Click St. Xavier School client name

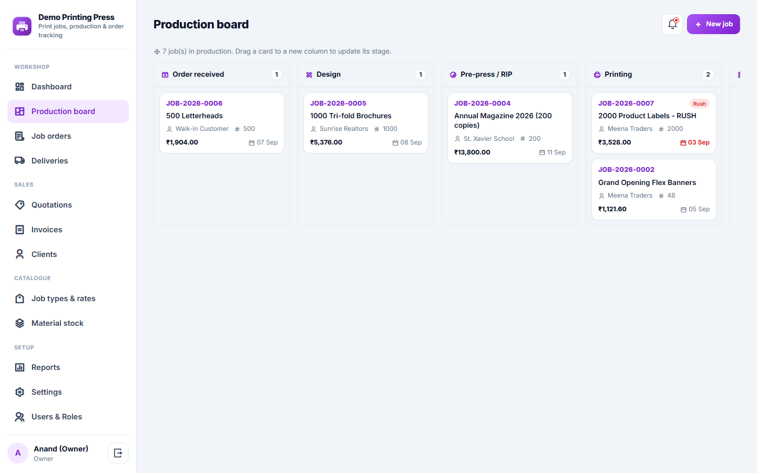489,139
